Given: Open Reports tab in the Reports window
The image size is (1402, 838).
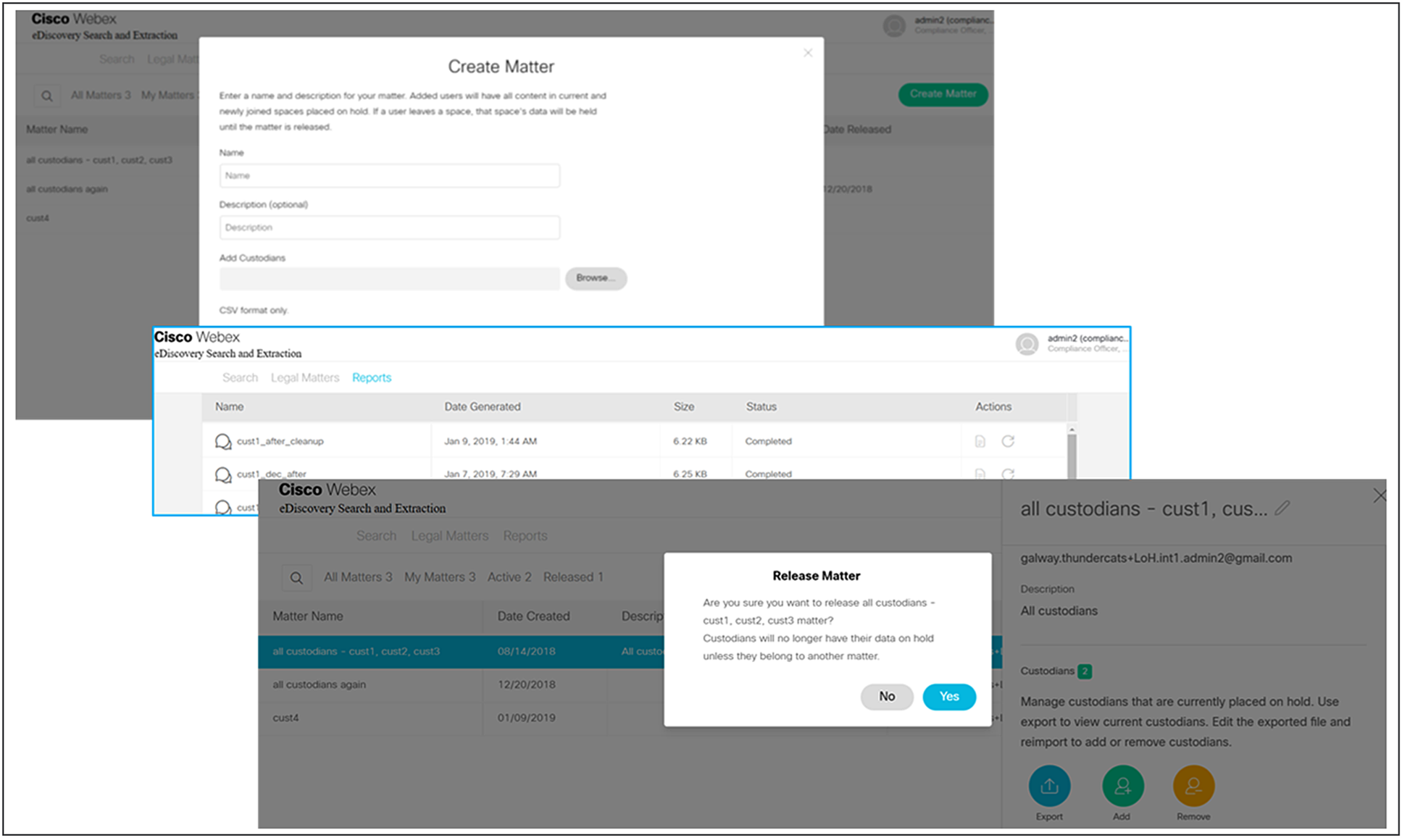Looking at the screenshot, I should [372, 377].
